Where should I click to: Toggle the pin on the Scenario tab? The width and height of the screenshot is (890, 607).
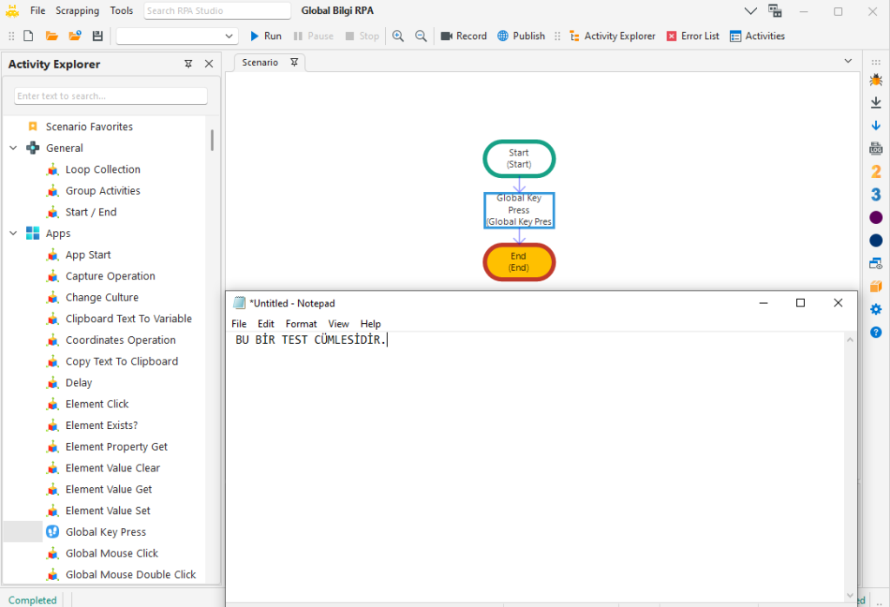point(294,63)
